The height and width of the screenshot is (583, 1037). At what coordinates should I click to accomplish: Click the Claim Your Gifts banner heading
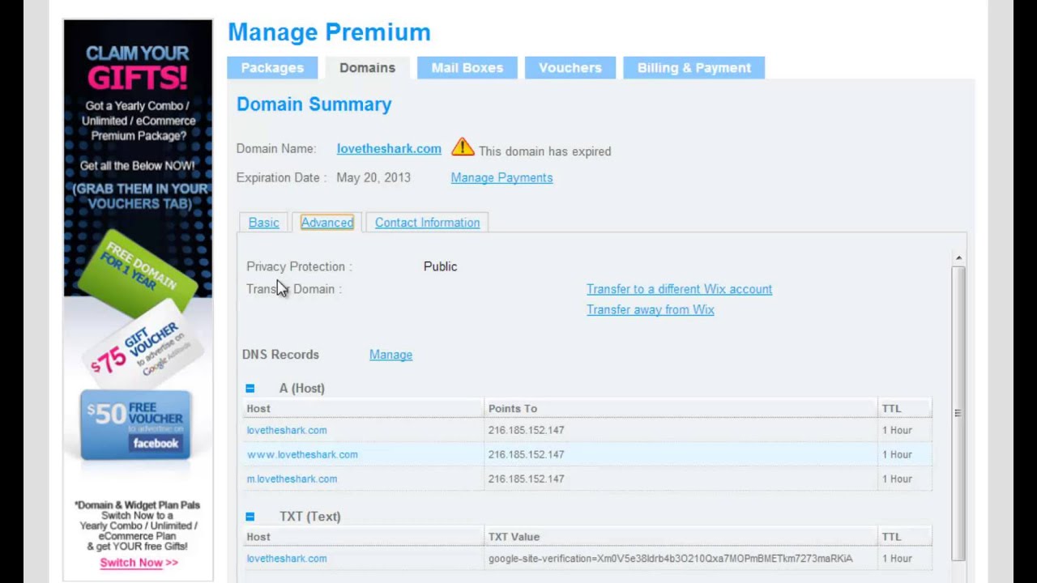pos(137,67)
